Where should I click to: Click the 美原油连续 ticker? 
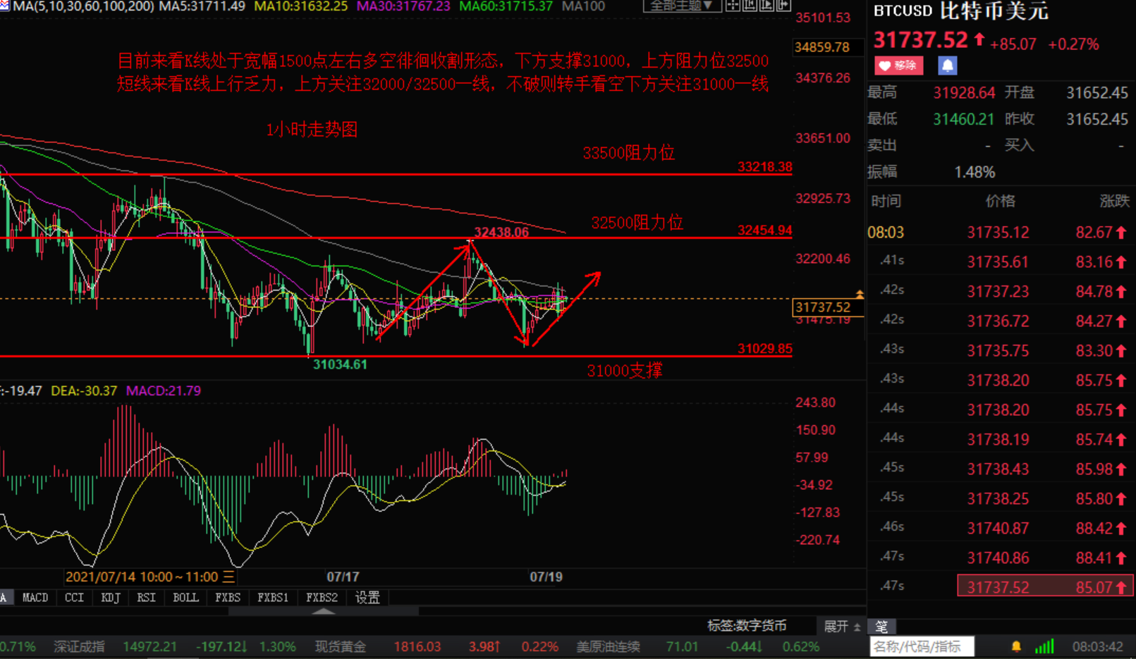click(x=608, y=646)
